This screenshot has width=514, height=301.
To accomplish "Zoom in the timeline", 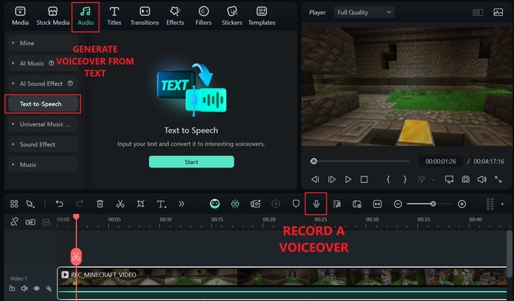I will [x=462, y=204].
